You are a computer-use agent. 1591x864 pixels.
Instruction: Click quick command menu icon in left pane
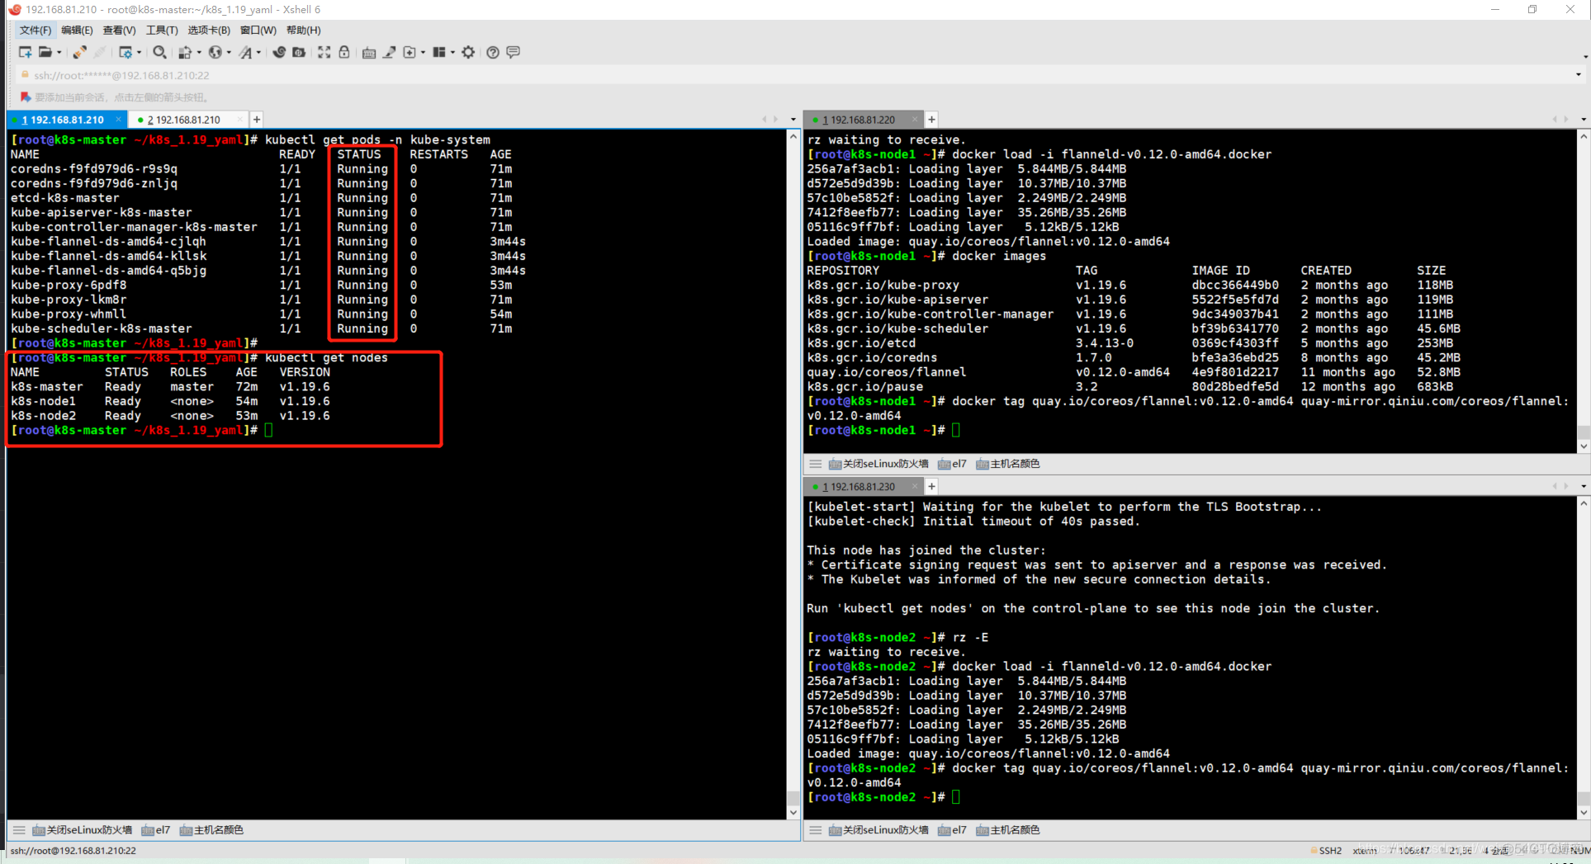[x=19, y=830]
